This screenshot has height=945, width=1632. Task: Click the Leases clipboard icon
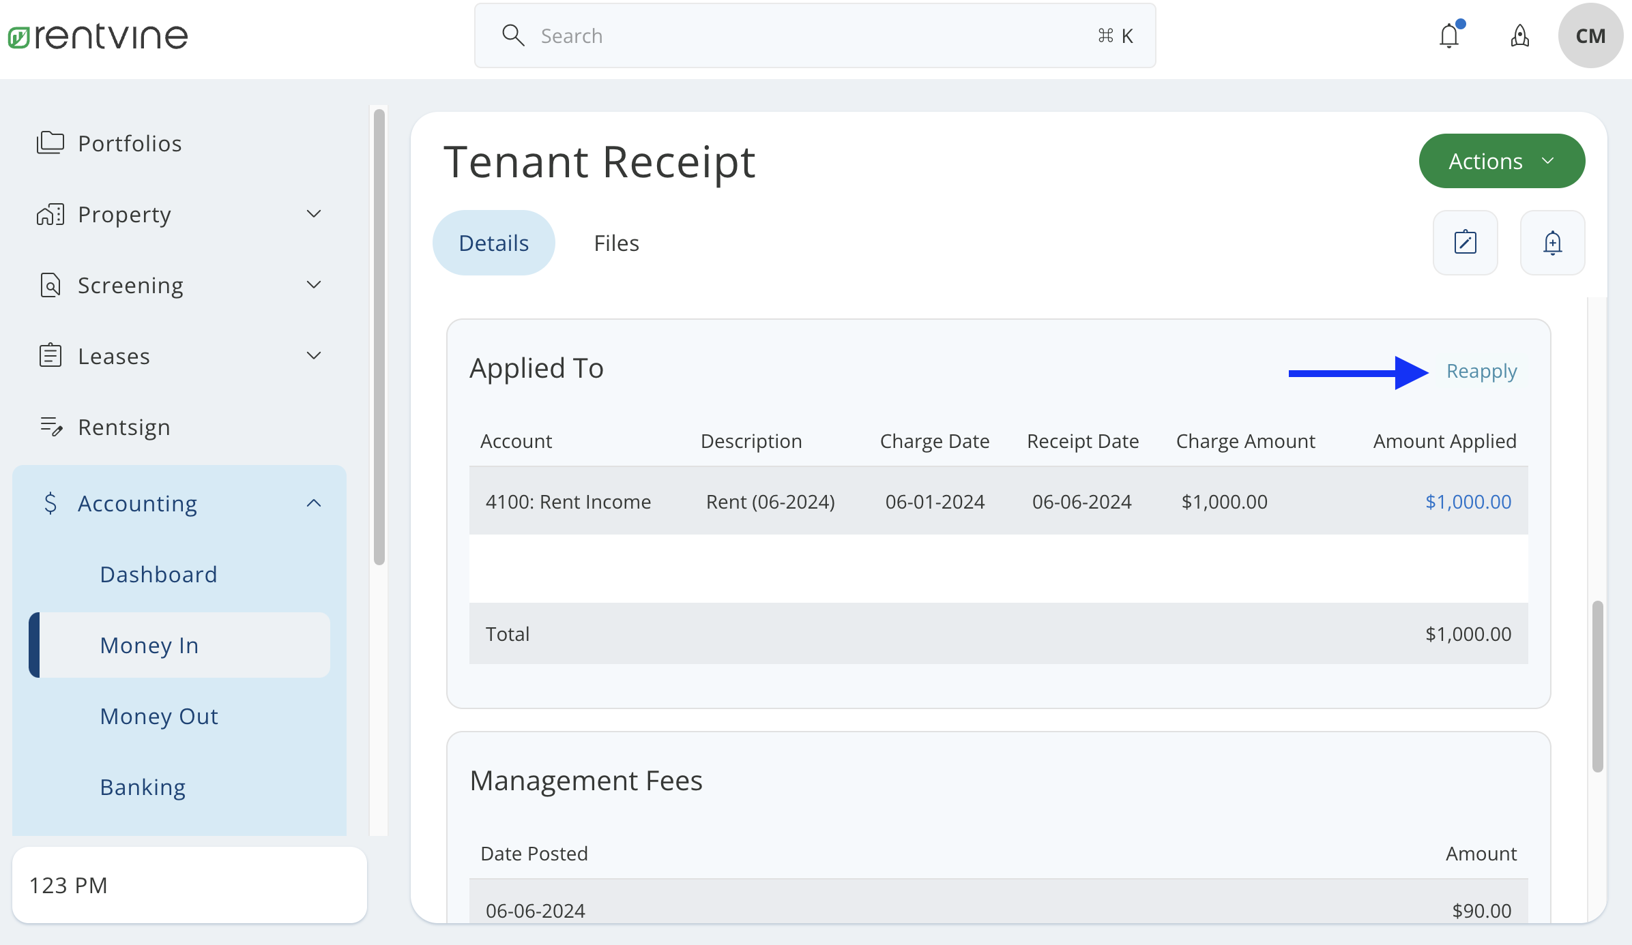pos(50,355)
